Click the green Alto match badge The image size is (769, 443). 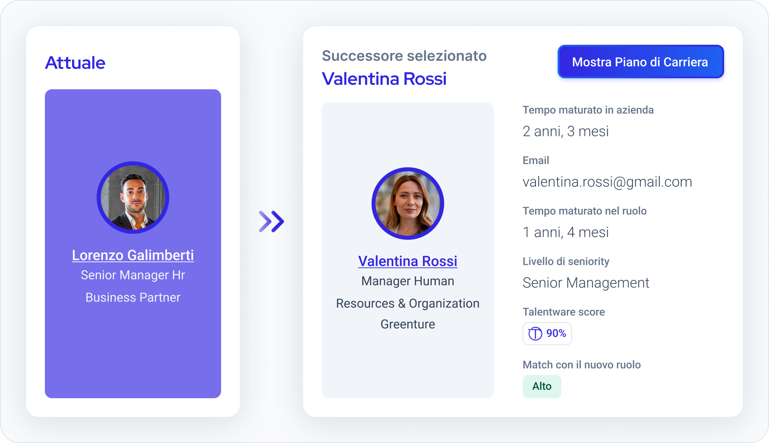click(x=542, y=386)
